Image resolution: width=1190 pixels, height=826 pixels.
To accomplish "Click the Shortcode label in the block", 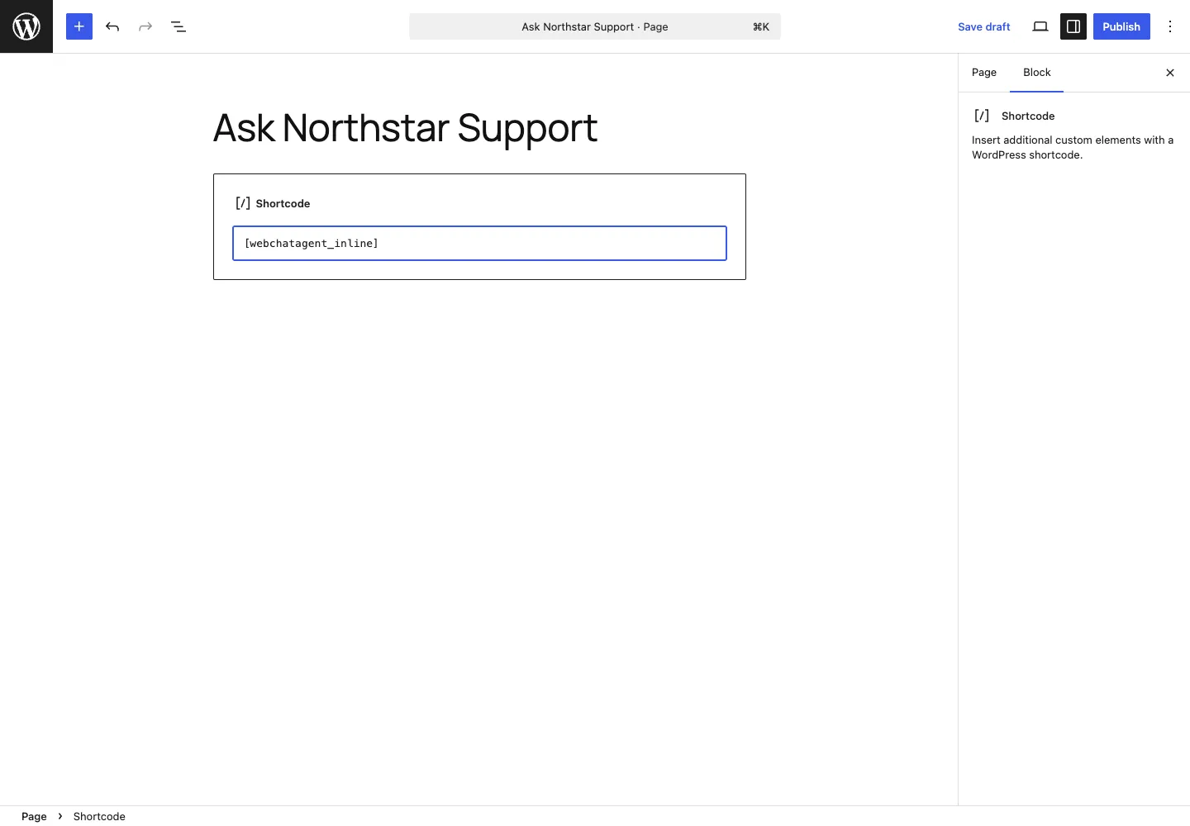I will point(283,203).
